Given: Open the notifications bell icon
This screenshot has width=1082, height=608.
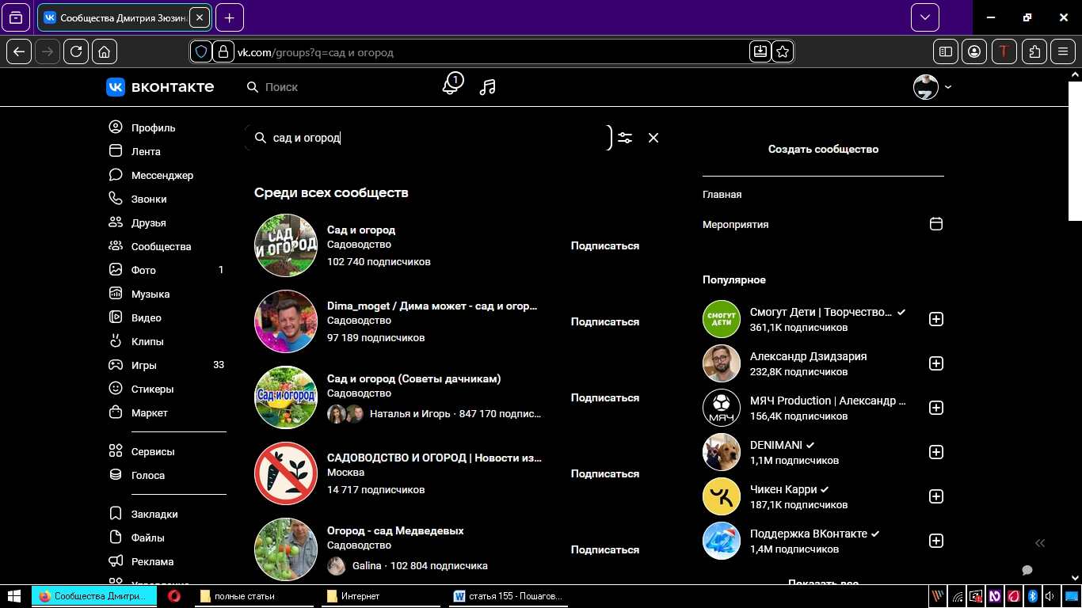Looking at the screenshot, I should click(451, 85).
